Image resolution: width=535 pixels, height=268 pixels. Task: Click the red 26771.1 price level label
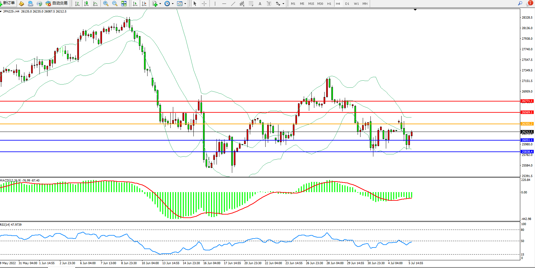pos(527,101)
